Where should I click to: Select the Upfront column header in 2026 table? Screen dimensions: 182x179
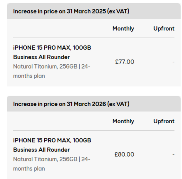(x=164, y=121)
